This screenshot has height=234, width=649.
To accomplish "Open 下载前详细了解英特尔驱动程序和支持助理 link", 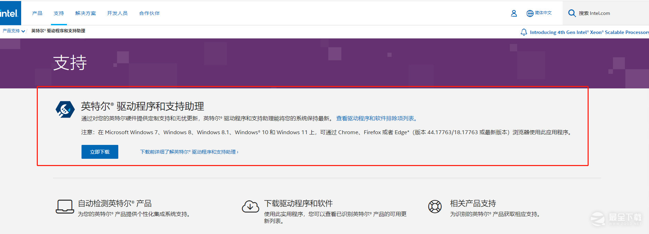I will (x=189, y=152).
